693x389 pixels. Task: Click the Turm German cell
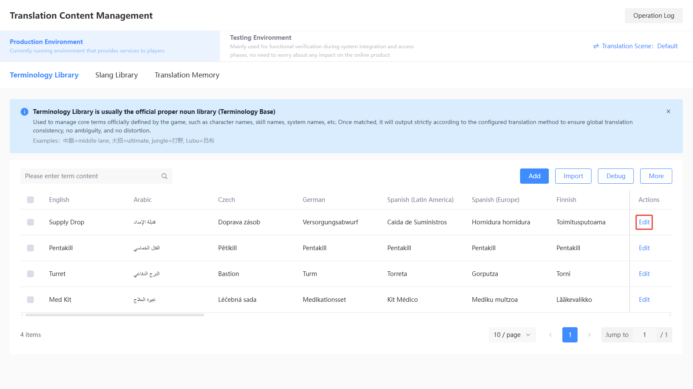point(310,274)
